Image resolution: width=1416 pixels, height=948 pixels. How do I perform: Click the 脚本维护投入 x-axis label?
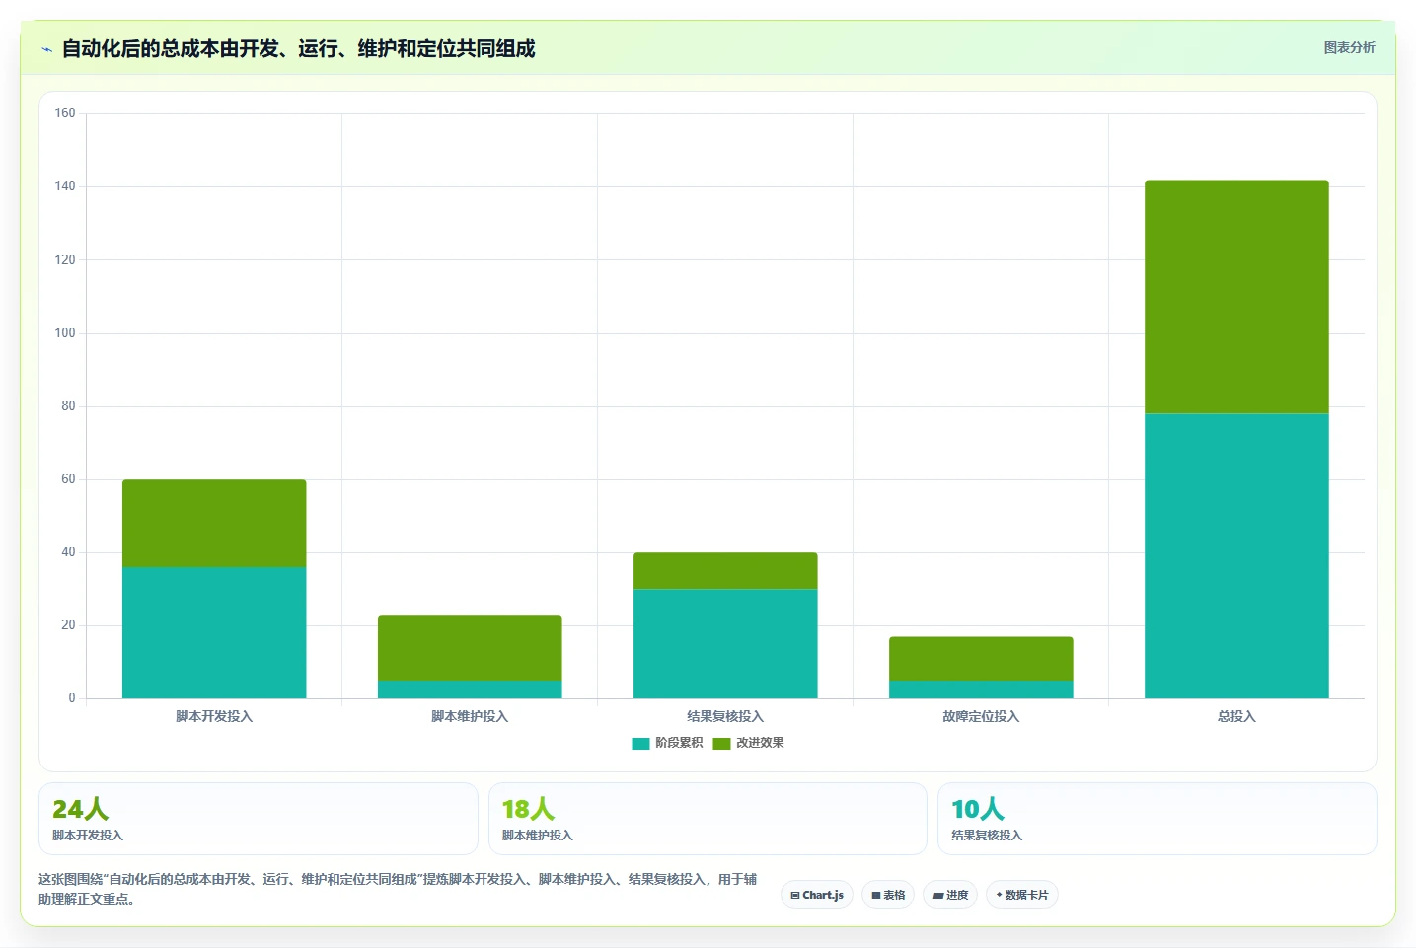[470, 716]
